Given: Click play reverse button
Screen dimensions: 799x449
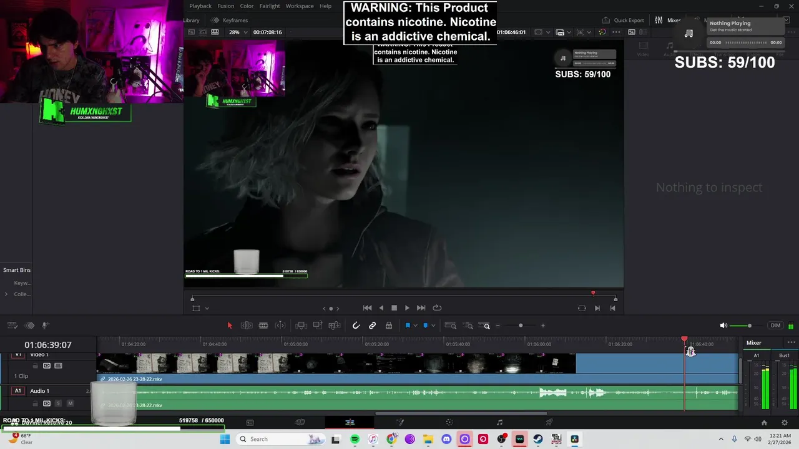Looking at the screenshot, I should pyautogui.click(x=381, y=308).
